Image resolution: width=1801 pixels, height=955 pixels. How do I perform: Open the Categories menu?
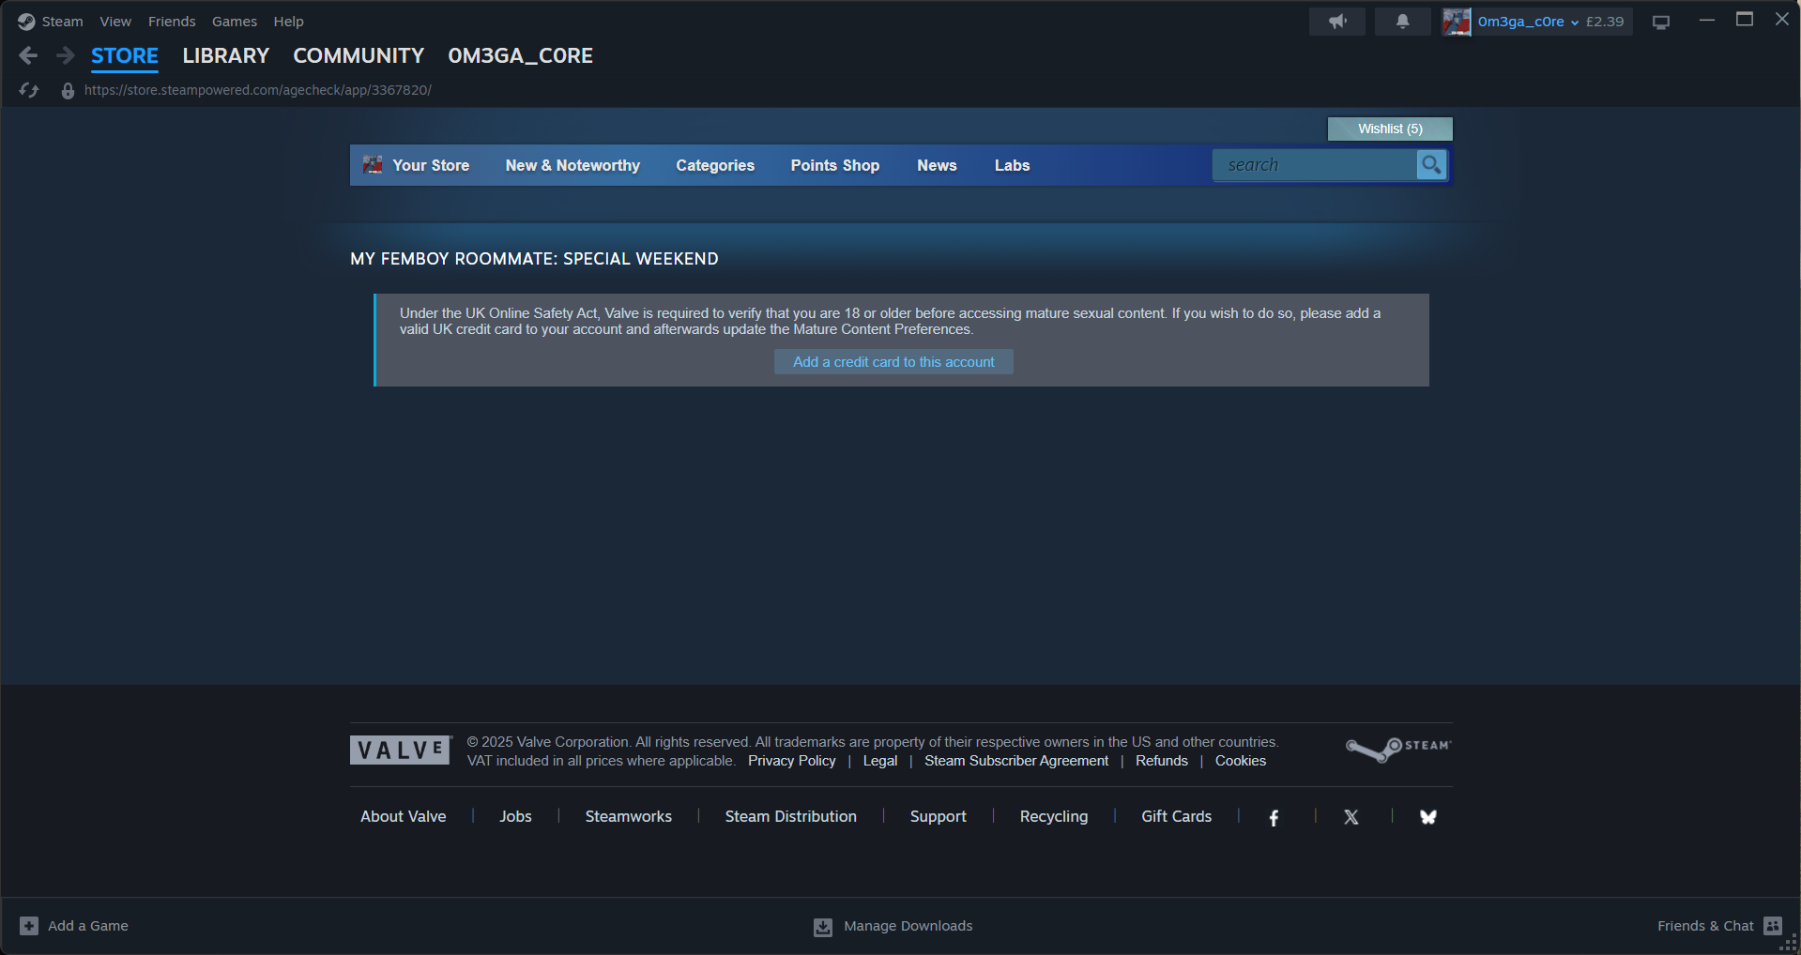coord(715,165)
